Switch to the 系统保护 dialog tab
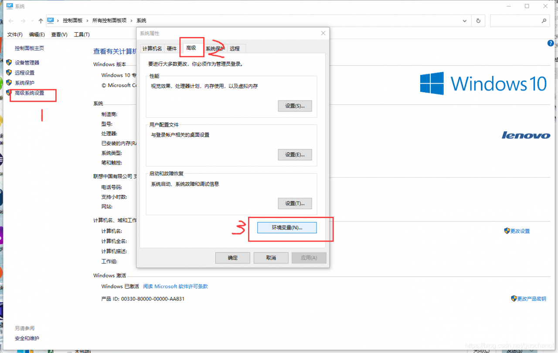This screenshot has width=558, height=353. click(x=215, y=49)
